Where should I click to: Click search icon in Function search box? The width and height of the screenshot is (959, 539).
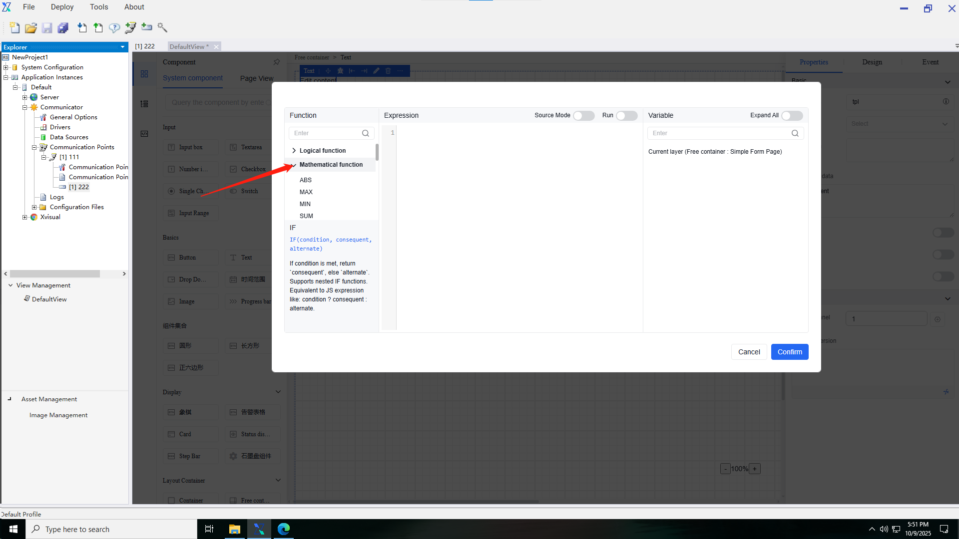[x=366, y=133]
